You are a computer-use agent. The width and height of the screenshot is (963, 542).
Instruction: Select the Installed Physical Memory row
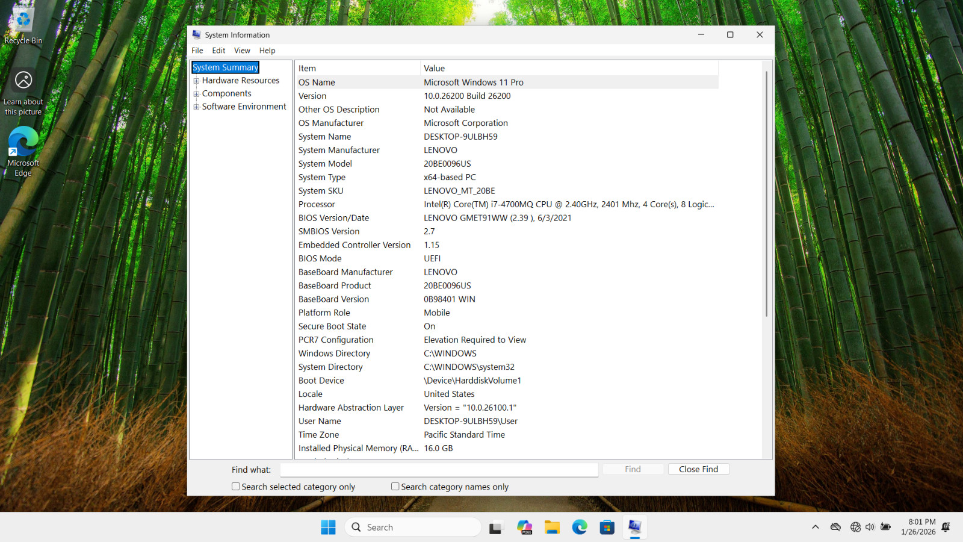(x=507, y=448)
